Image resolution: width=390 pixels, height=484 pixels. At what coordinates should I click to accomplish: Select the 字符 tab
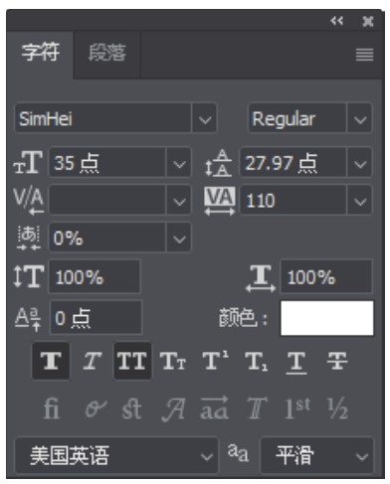pyautogui.click(x=40, y=53)
